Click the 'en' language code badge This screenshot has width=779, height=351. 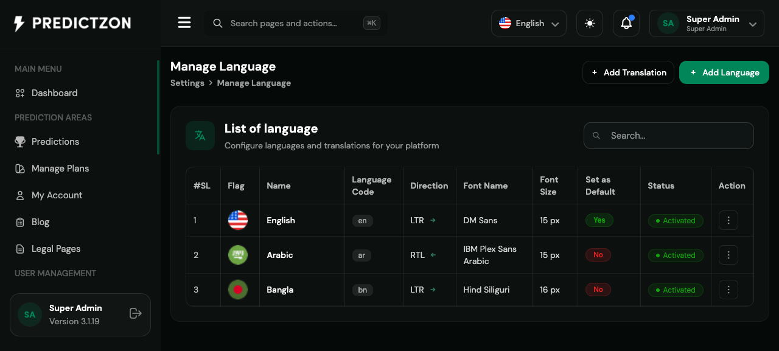[x=363, y=221]
